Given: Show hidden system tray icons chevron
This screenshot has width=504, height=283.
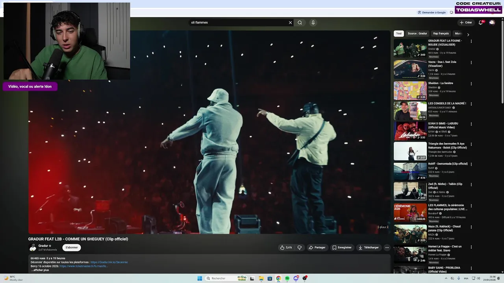Looking at the screenshot, I should [446, 278].
